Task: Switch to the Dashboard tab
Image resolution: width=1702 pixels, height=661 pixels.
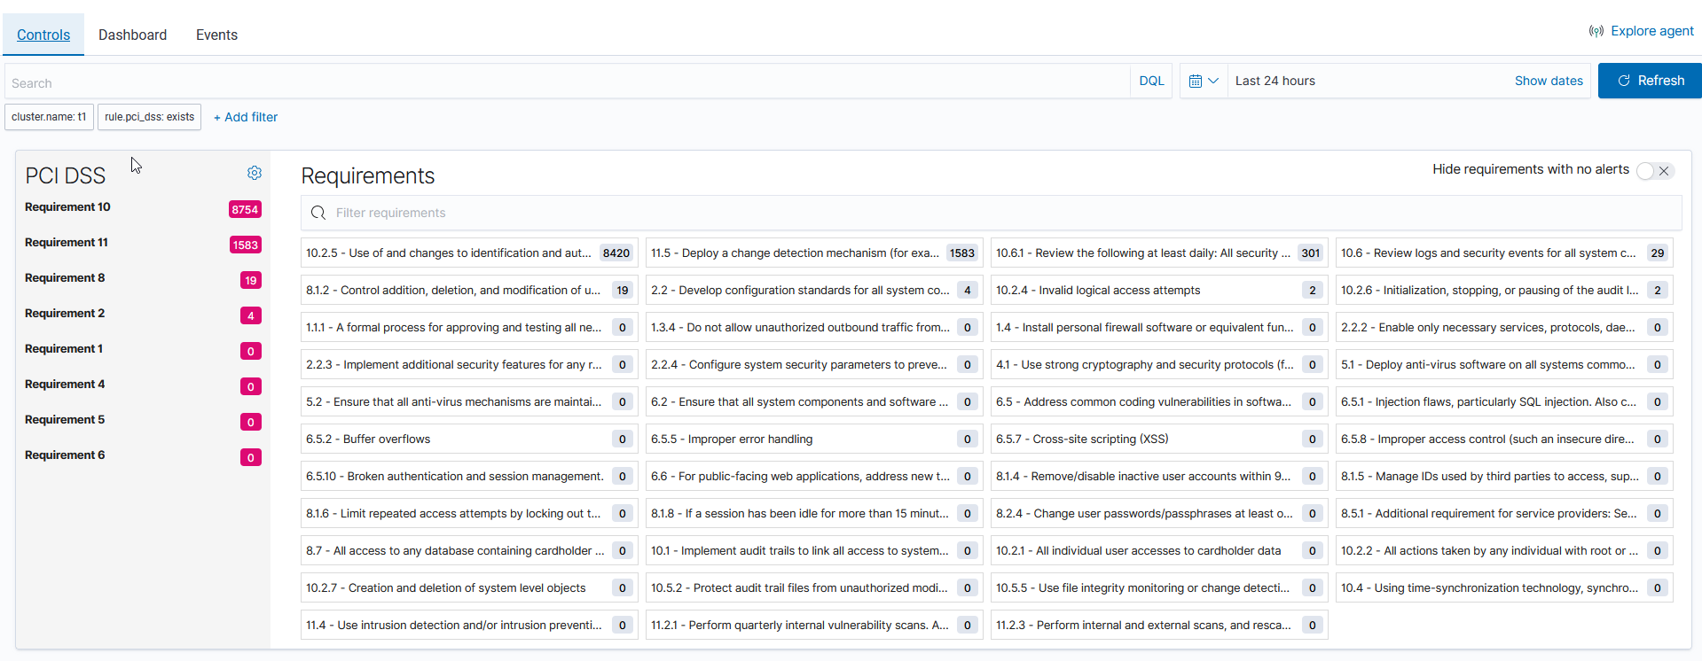Action: coord(133,35)
